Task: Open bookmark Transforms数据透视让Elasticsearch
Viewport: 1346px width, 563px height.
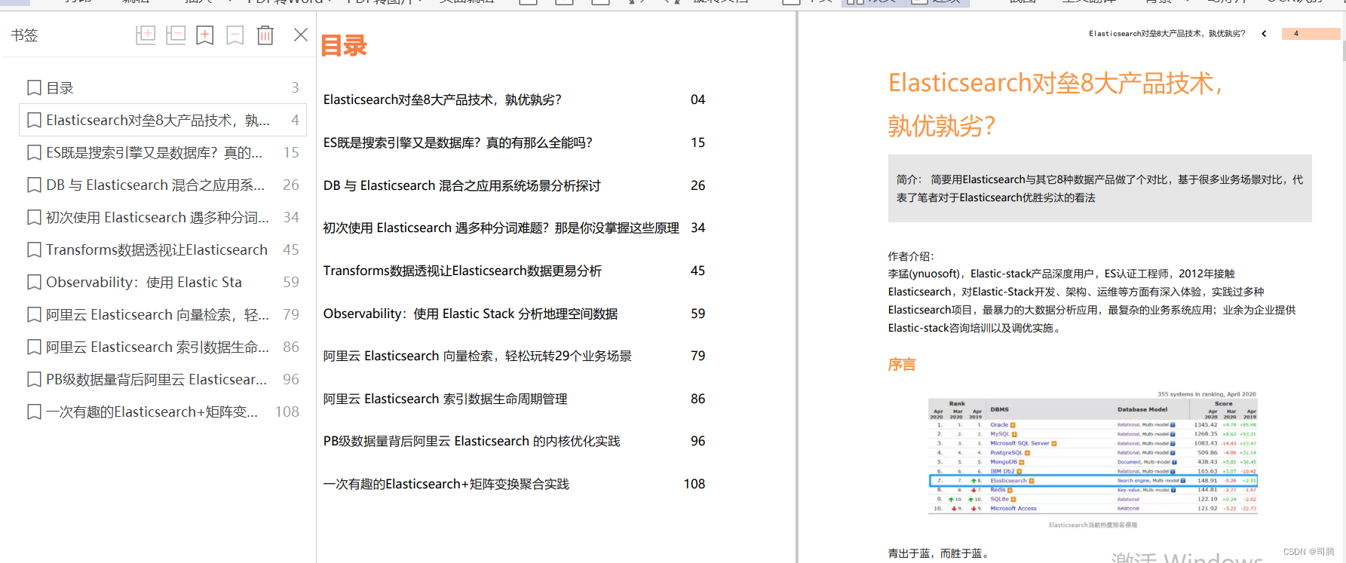Action: 163,249
